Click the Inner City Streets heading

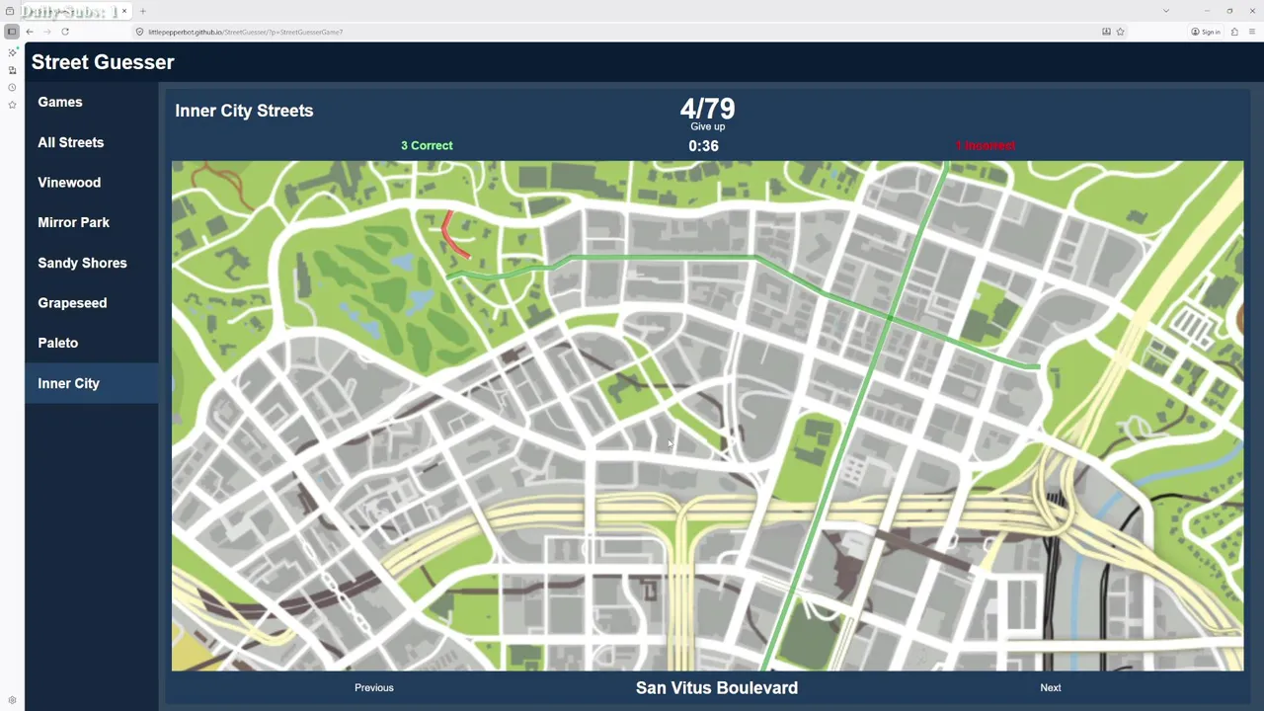coord(244,111)
